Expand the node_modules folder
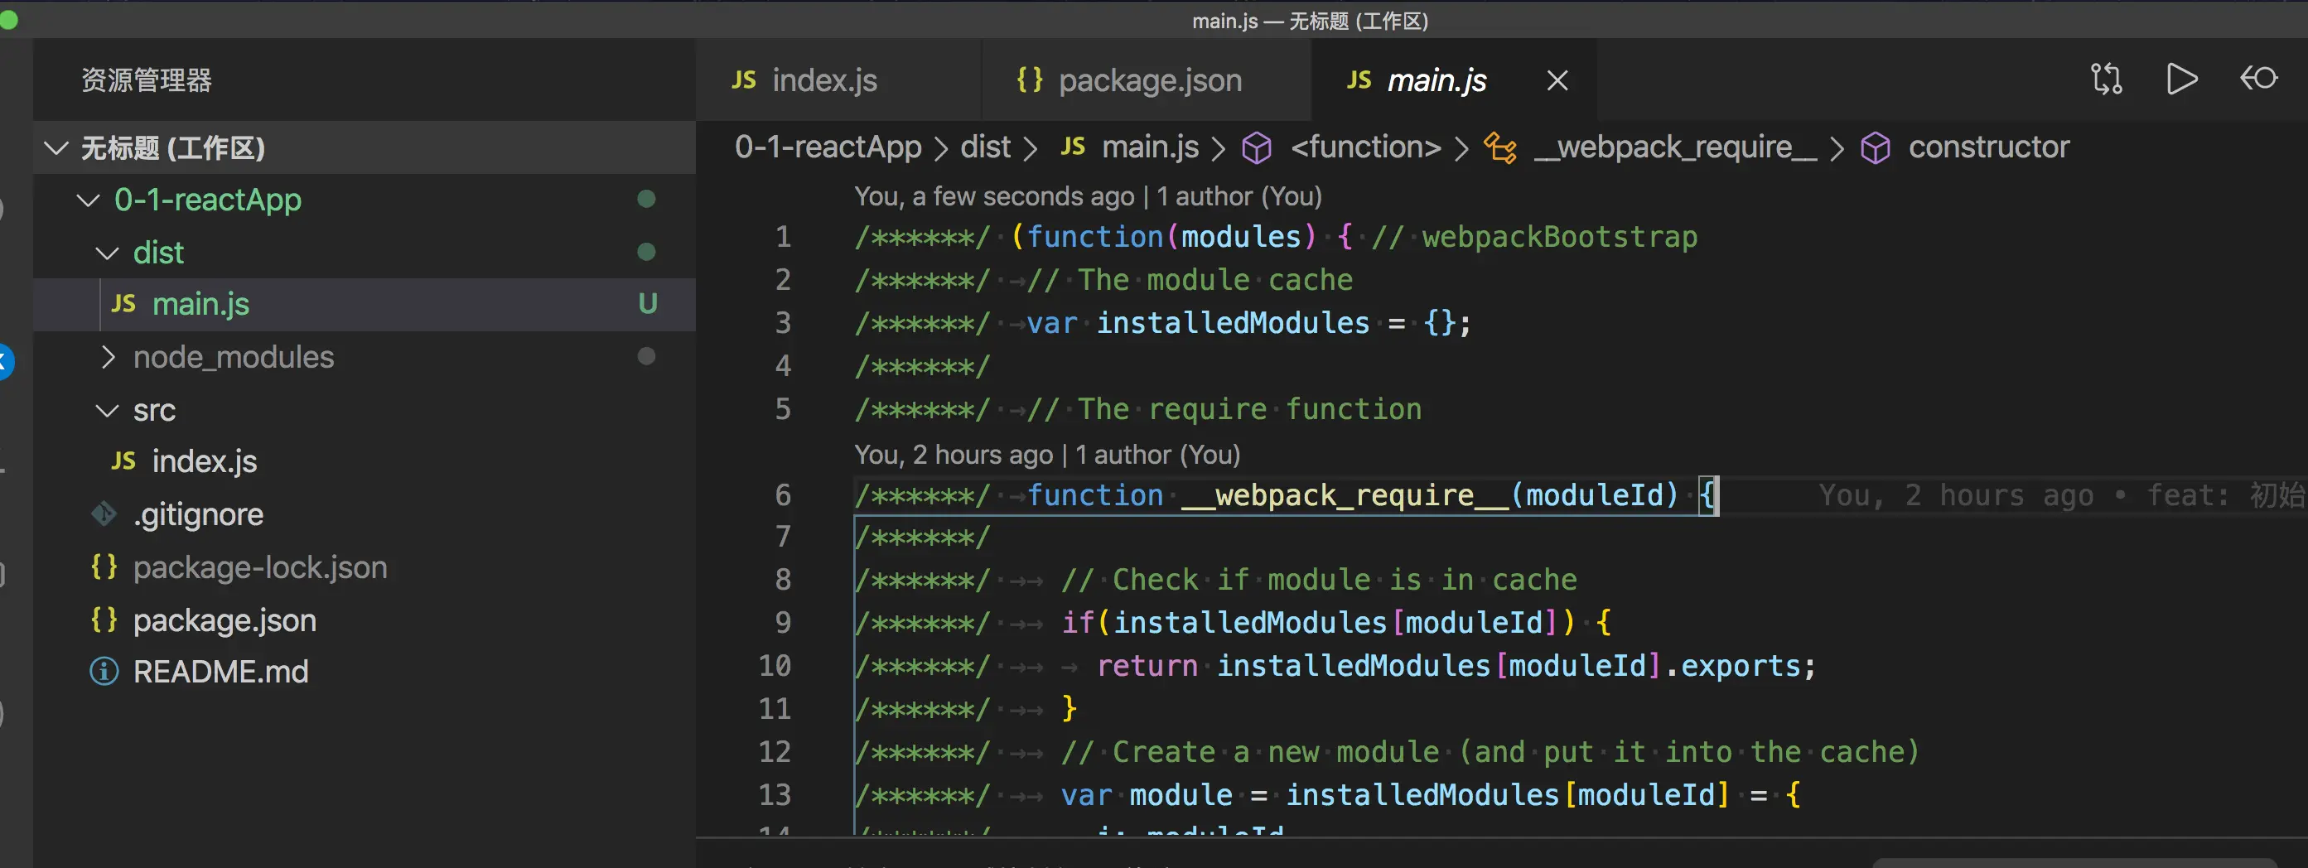2308x868 pixels. pyautogui.click(x=108, y=358)
